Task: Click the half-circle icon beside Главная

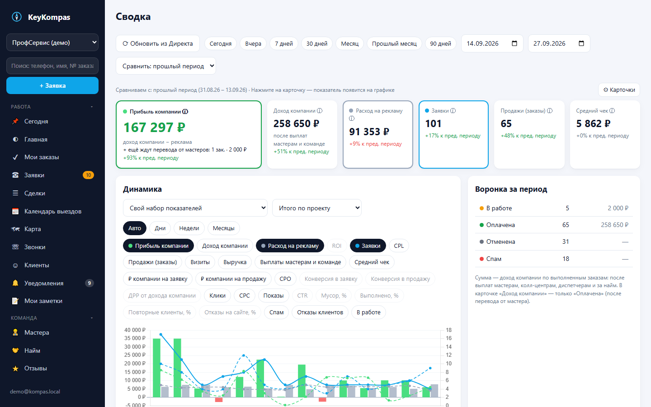Action: click(15, 139)
